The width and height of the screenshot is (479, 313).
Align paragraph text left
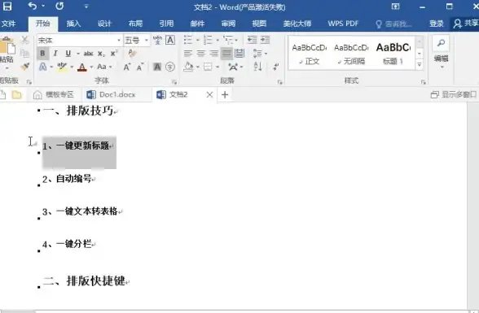tap(188, 54)
